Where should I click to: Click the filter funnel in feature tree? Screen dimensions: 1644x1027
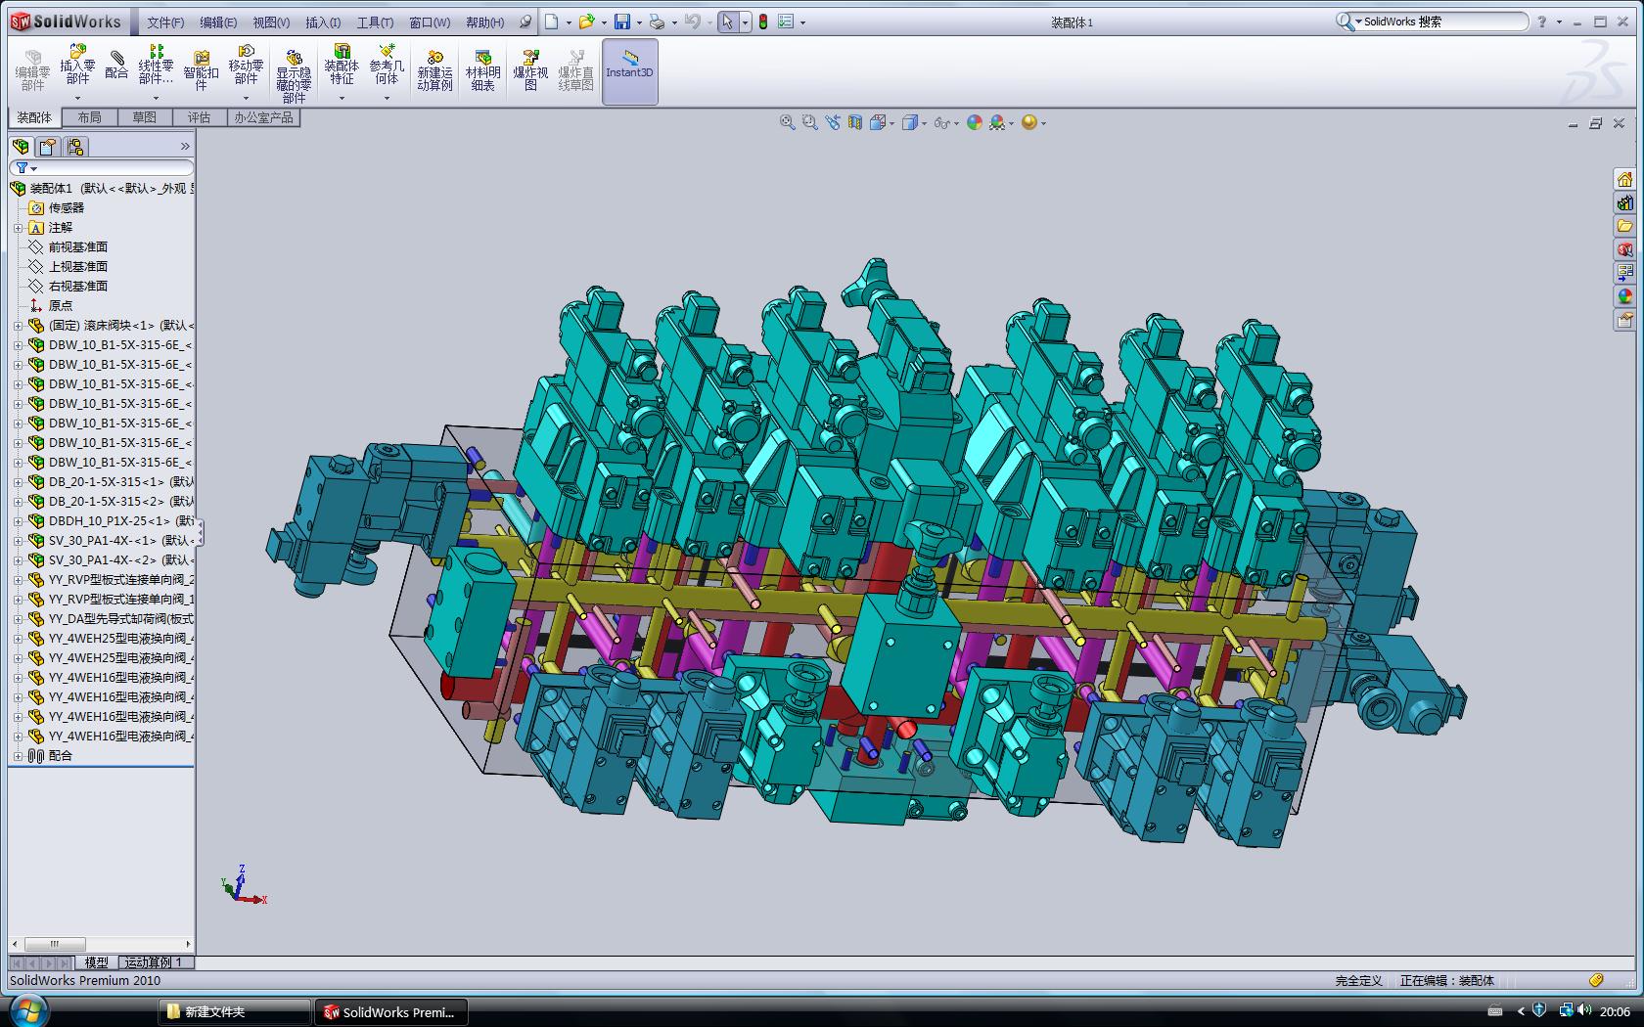pyautogui.click(x=22, y=168)
